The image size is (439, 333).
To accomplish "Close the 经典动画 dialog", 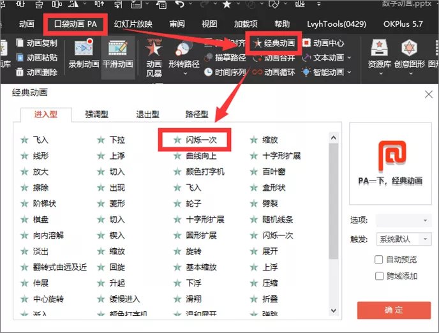I will pos(429,94).
